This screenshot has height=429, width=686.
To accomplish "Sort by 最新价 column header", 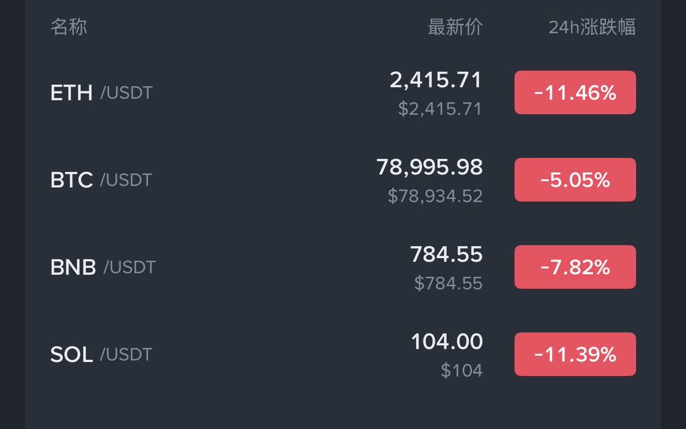I will [455, 27].
